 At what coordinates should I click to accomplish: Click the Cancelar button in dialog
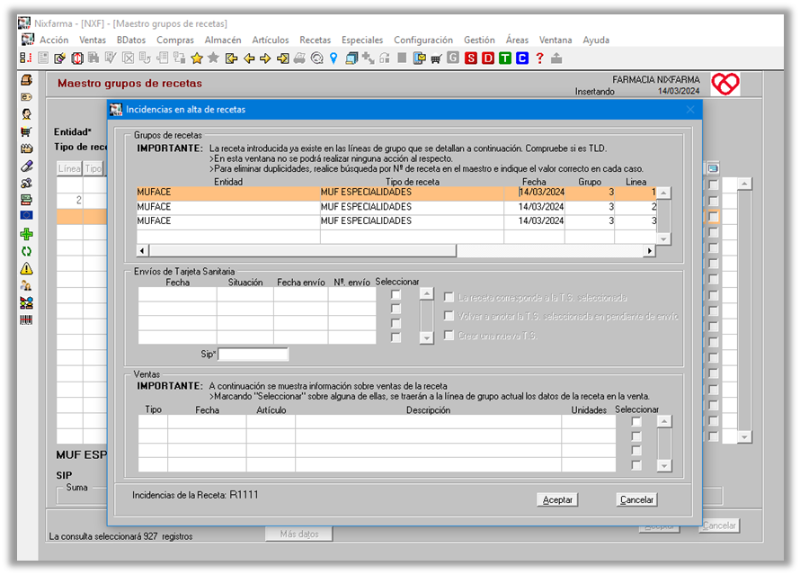[636, 500]
